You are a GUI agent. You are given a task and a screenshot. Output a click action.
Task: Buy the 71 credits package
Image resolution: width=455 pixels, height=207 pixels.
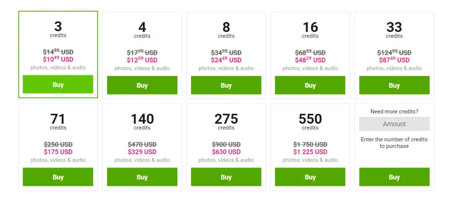point(58,177)
